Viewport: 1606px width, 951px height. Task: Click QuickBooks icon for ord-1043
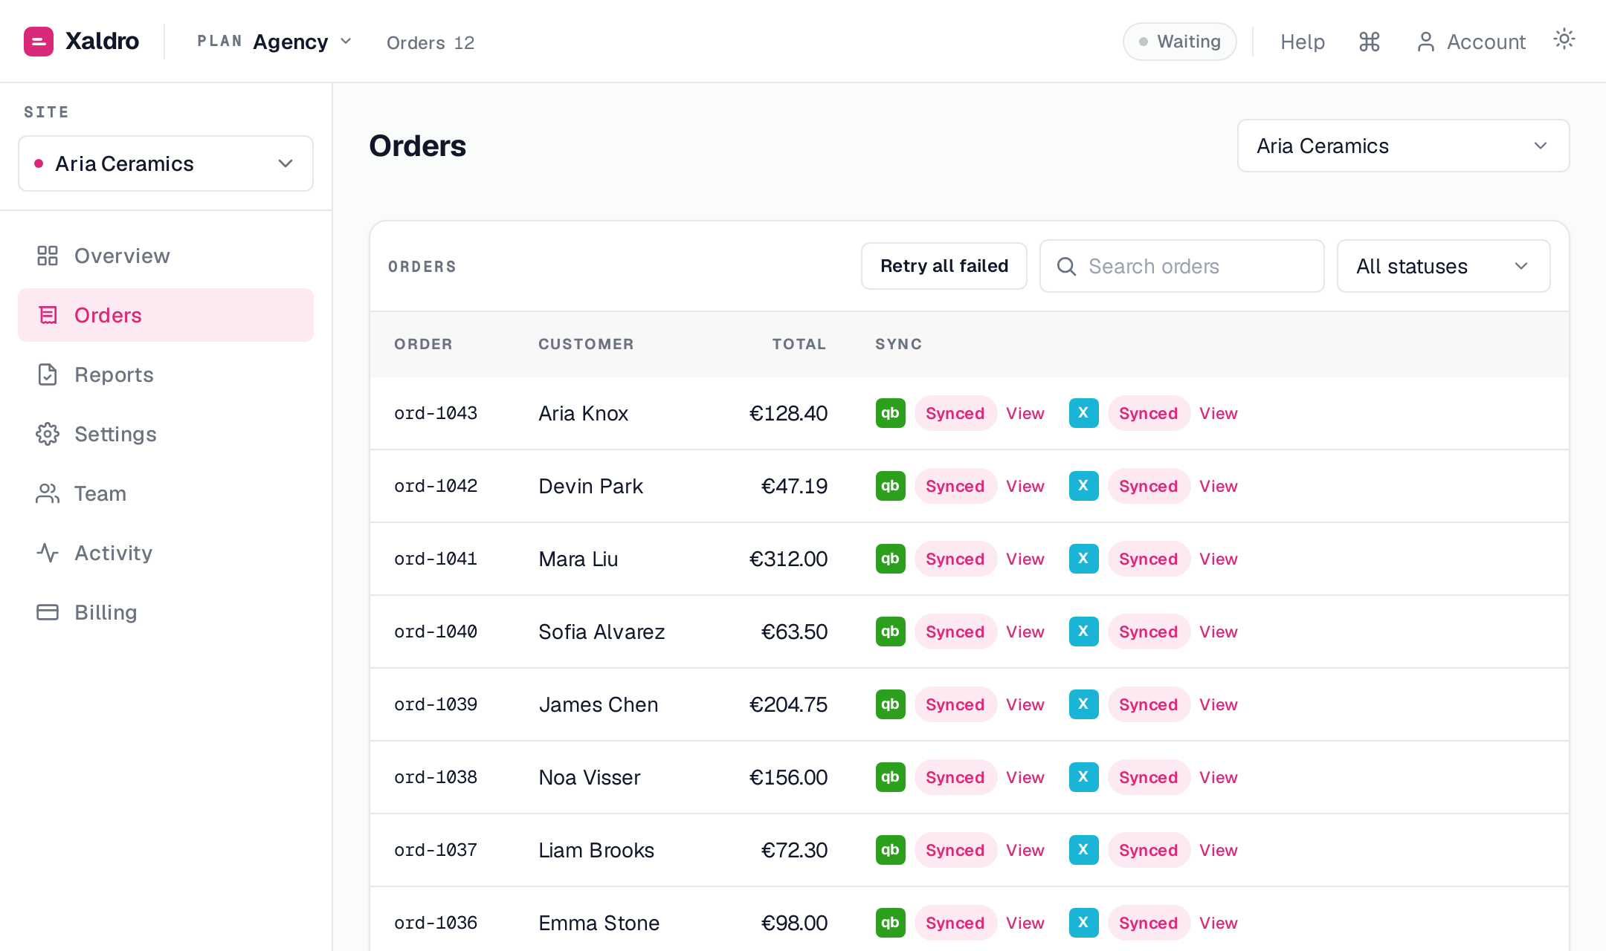pos(891,413)
